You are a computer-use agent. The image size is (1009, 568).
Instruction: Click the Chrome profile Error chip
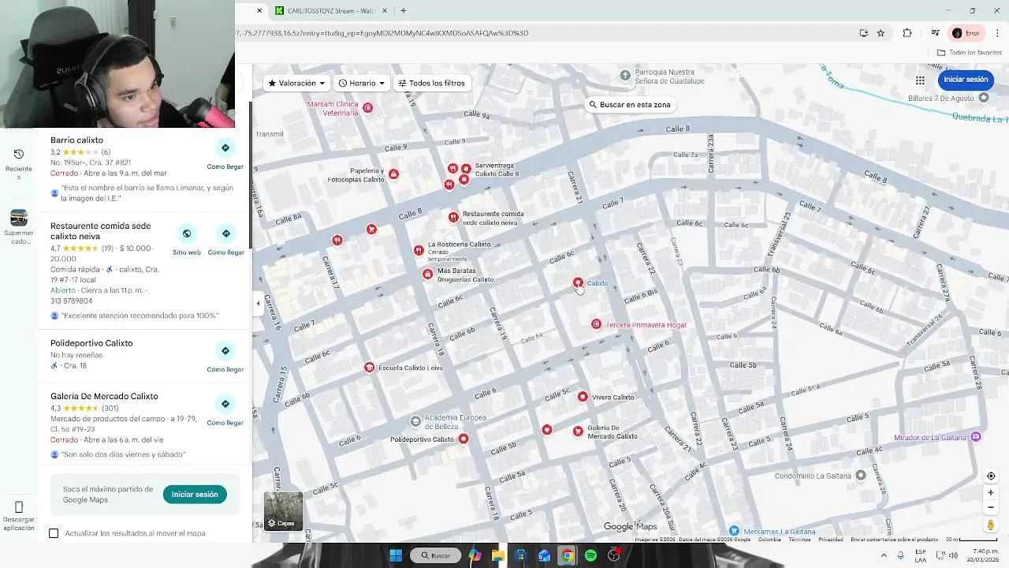[x=966, y=33]
